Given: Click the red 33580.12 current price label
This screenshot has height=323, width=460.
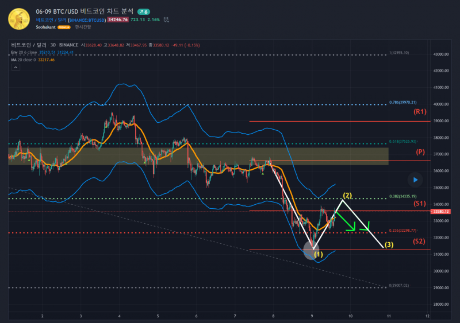Looking at the screenshot, I should click(x=440, y=211).
